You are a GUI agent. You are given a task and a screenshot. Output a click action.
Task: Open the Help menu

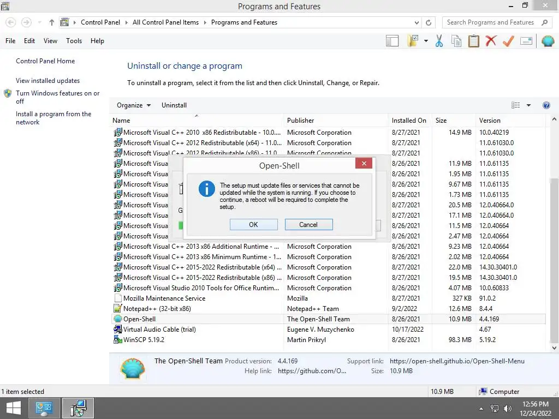click(97, 41)
